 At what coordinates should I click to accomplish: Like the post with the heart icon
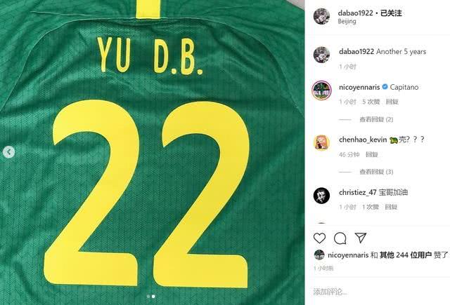319,238
